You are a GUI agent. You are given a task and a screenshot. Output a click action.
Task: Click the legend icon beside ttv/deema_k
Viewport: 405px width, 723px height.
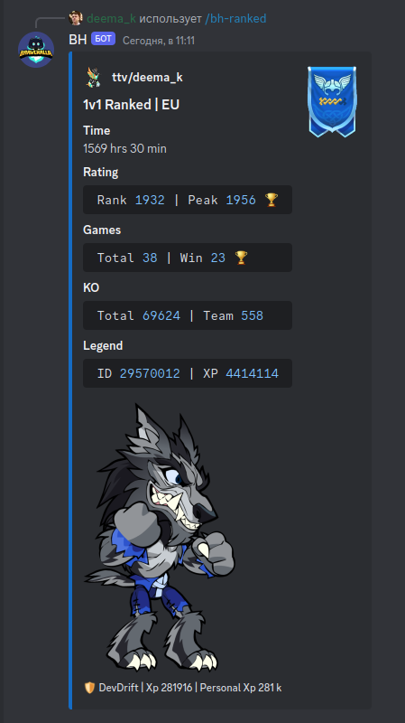click(94, 77)
